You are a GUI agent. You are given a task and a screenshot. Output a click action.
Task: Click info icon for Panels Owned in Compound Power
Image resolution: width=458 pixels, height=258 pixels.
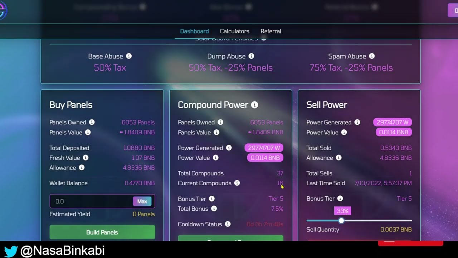220,122
